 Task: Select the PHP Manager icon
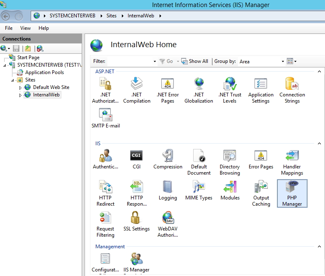pyautogui.click(x=292, y=193)
